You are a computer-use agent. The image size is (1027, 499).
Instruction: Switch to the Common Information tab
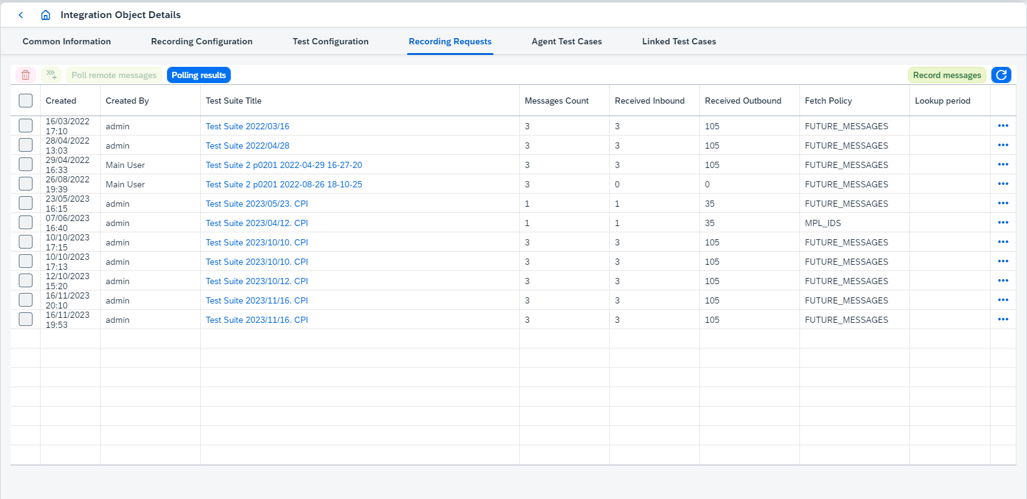coord(67,41)
